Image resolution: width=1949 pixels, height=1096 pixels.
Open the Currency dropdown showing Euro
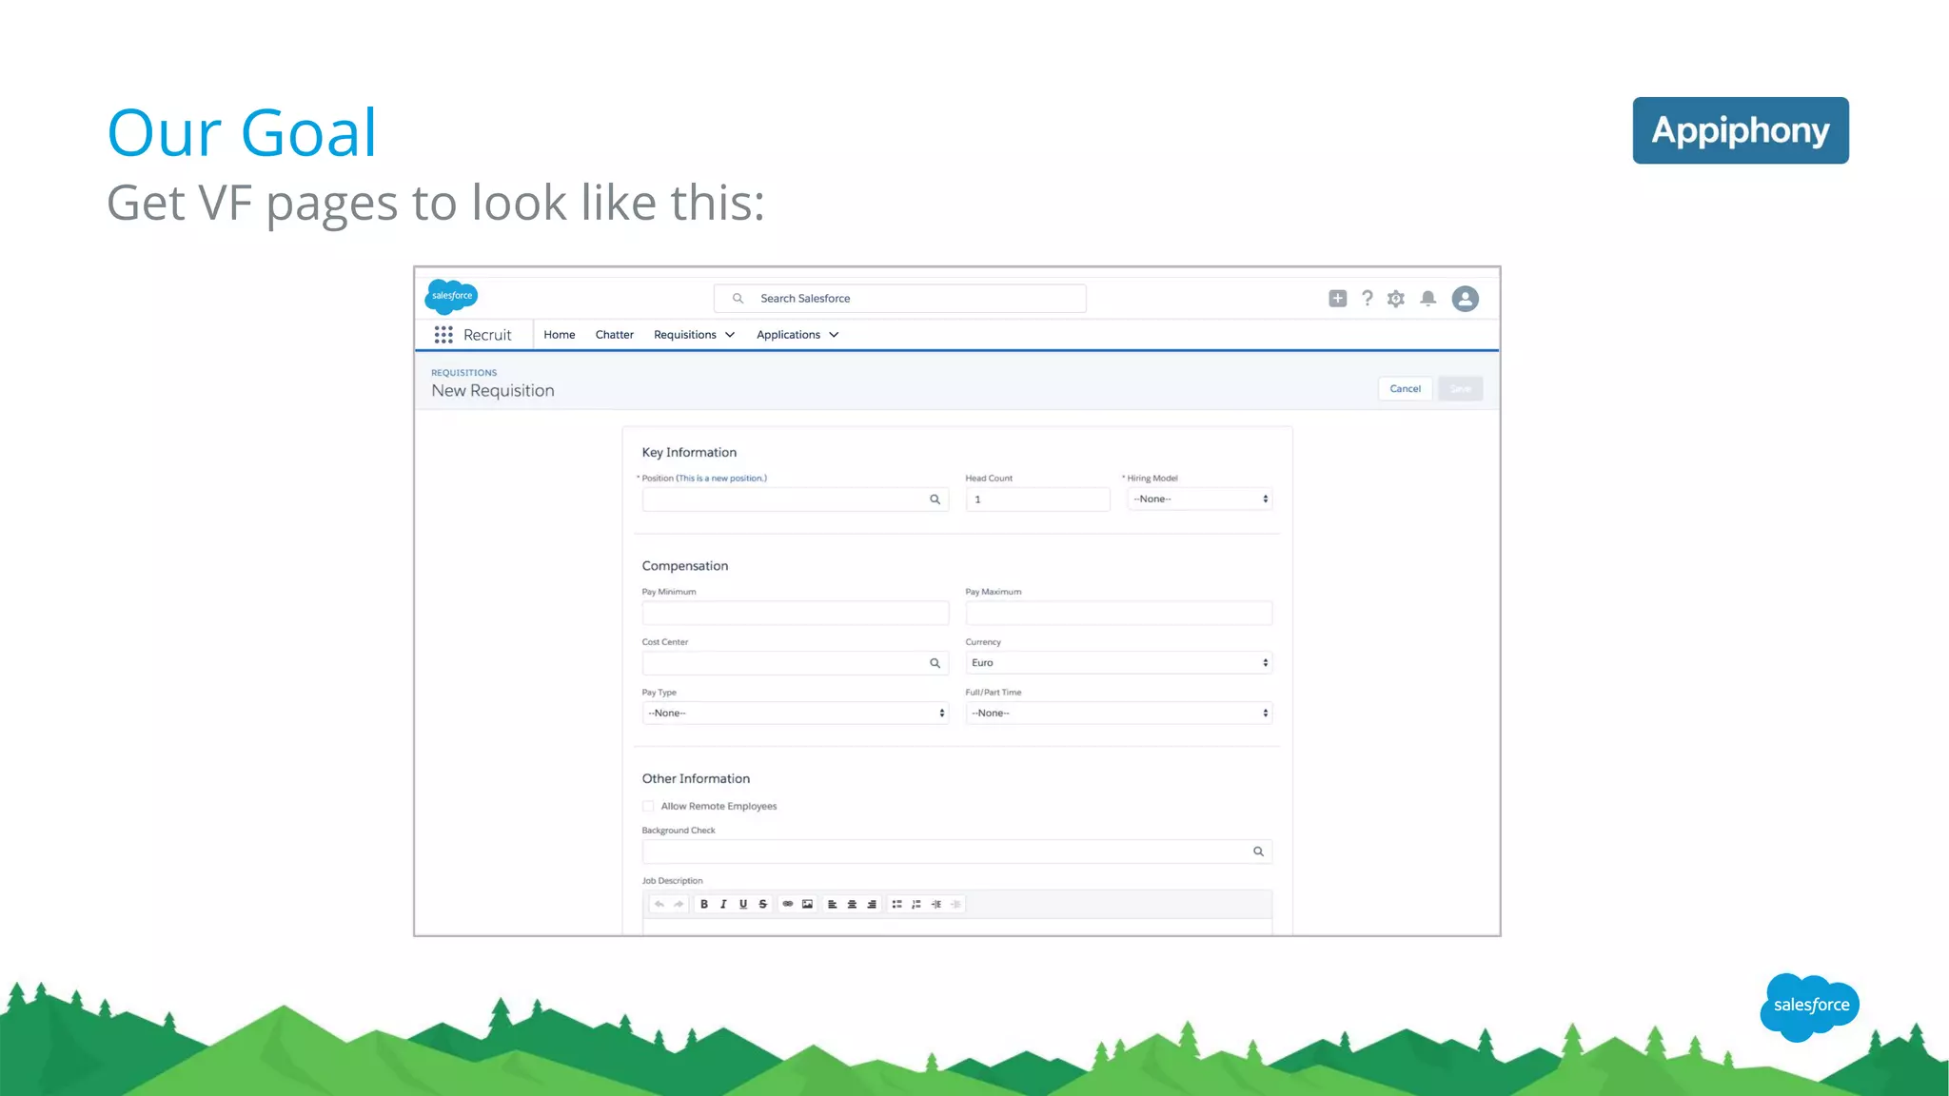tap(1118, 663)
